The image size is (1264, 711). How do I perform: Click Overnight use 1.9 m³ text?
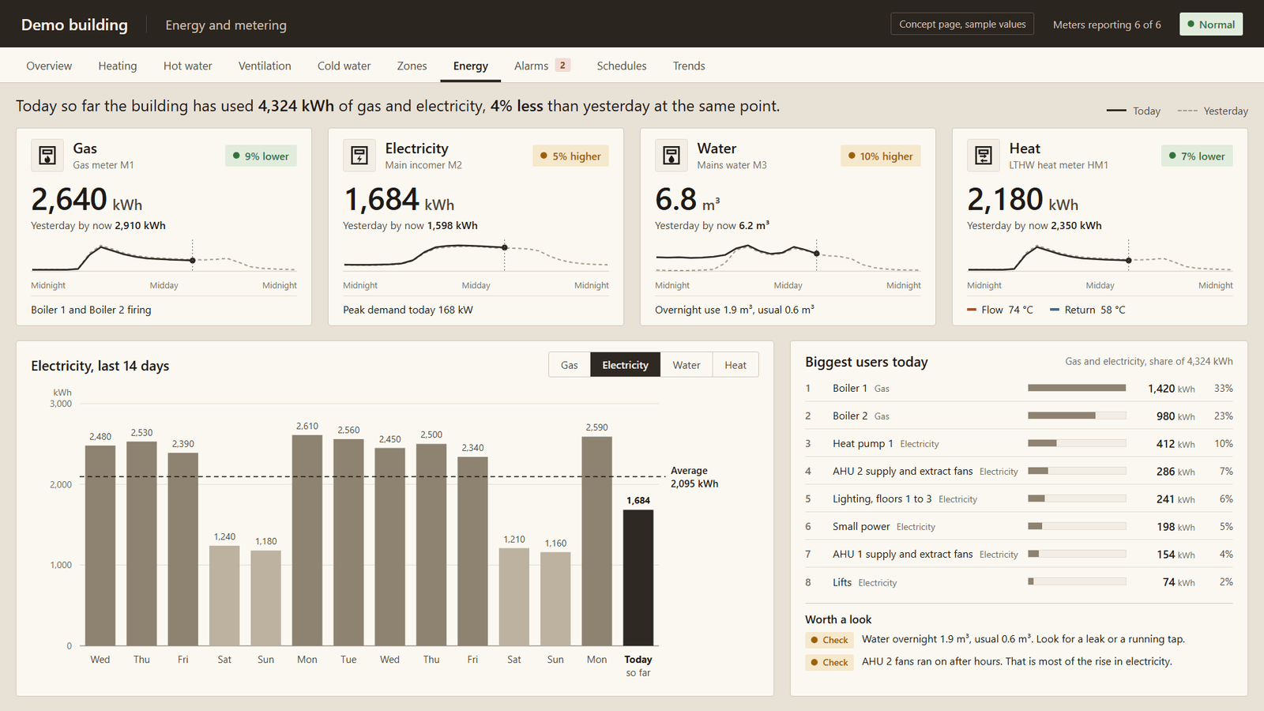(735, 310)
